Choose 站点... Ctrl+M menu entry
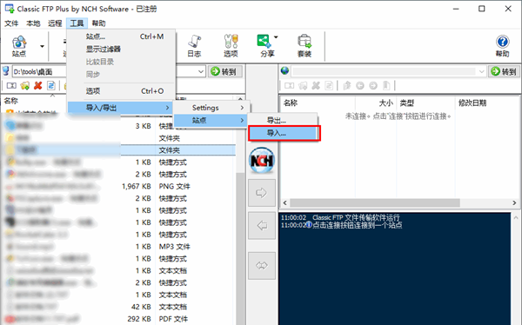 [x=121, y=36]
